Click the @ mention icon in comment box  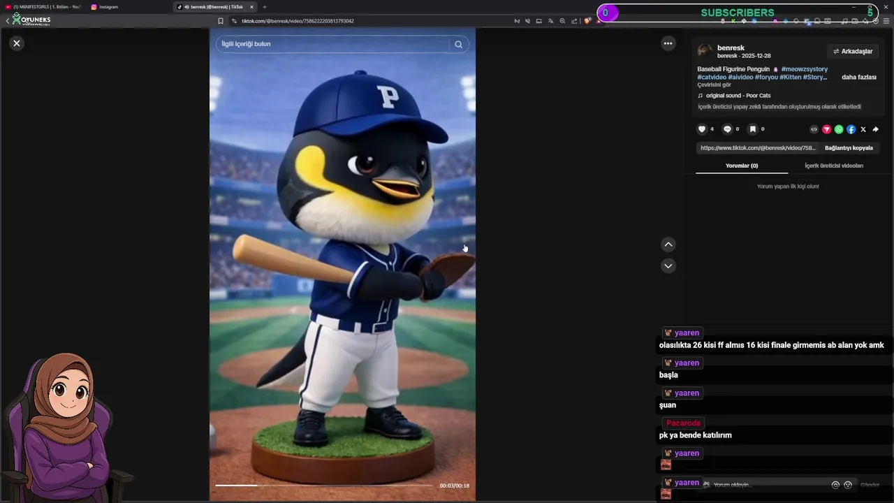[x=835, y=485]
